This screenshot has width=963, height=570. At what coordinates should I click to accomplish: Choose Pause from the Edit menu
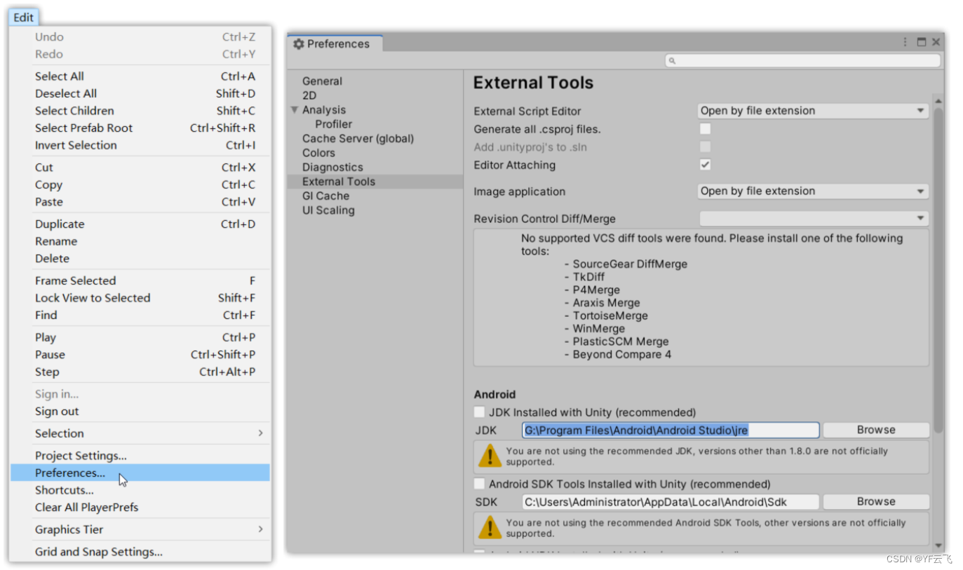click(x=140, y=355)
